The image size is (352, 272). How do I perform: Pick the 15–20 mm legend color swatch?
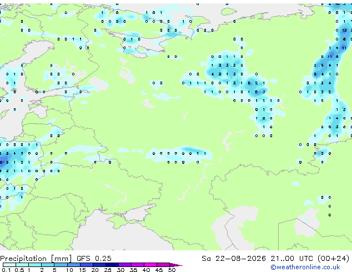[x=87, y=265]
